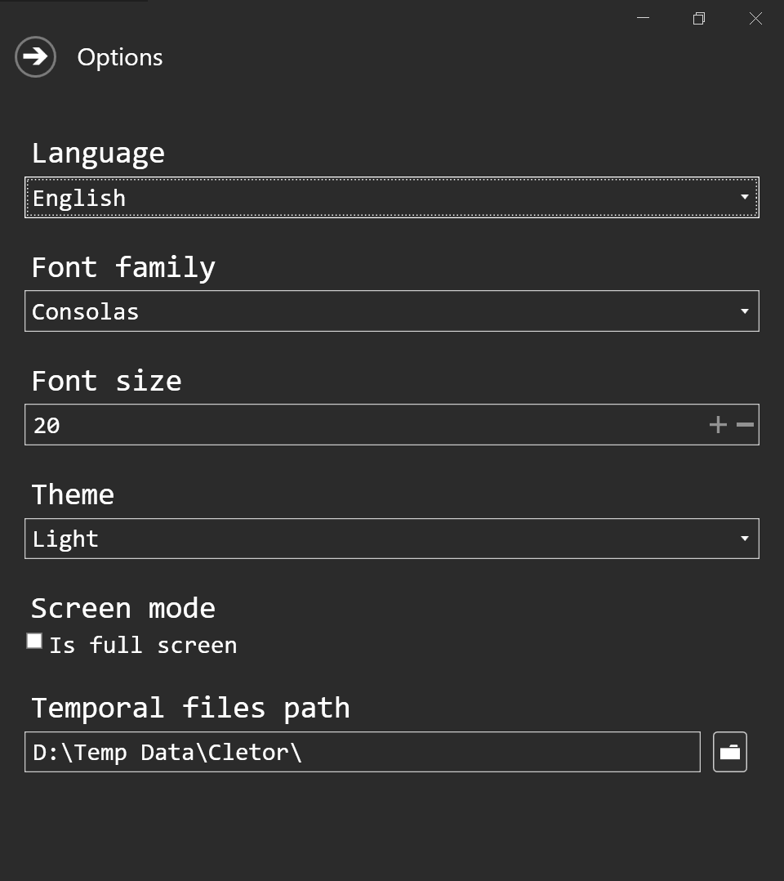Screen dimensions: 784x881
Task: Enable the Is full screen checkbox
Action: 34,642
